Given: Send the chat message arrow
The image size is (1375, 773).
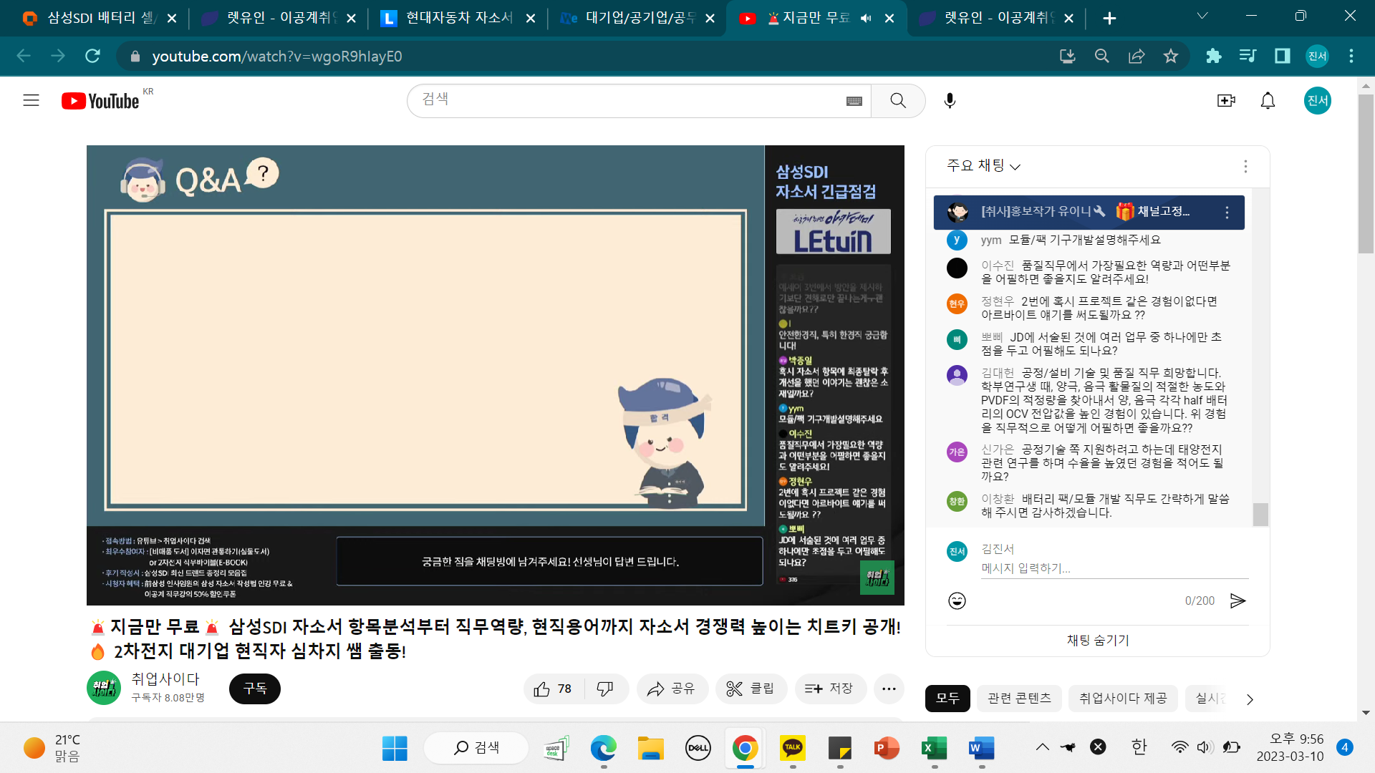Looking at the screenshot, I should (1237, 601).
